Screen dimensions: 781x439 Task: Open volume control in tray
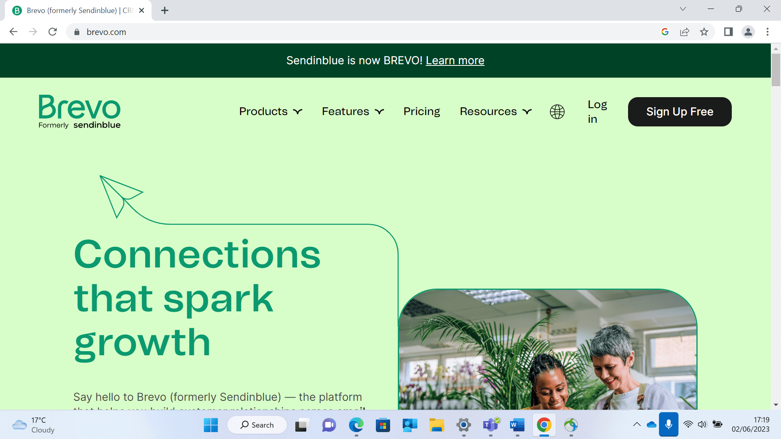702,425
